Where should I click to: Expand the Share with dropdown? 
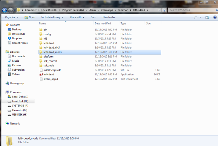77,17
